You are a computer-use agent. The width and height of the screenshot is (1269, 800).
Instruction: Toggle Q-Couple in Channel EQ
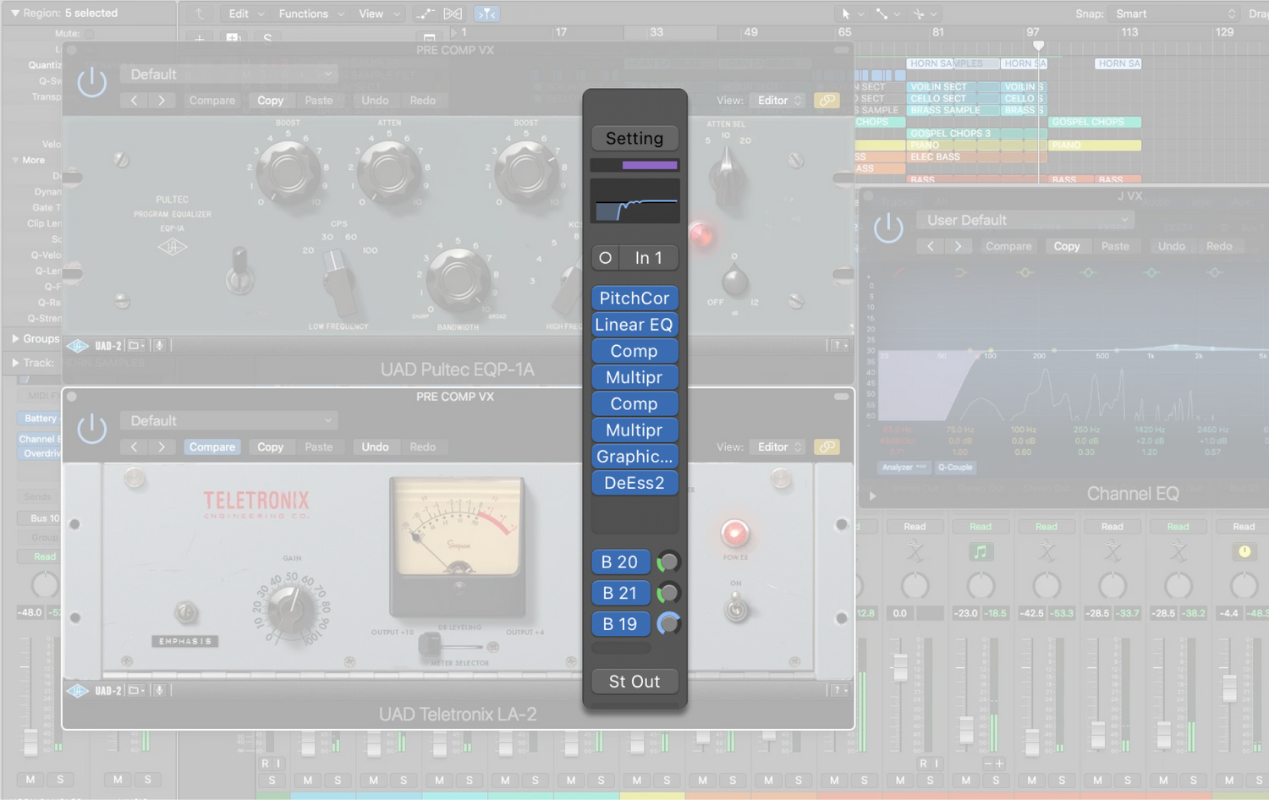click(x=954, y=468)
